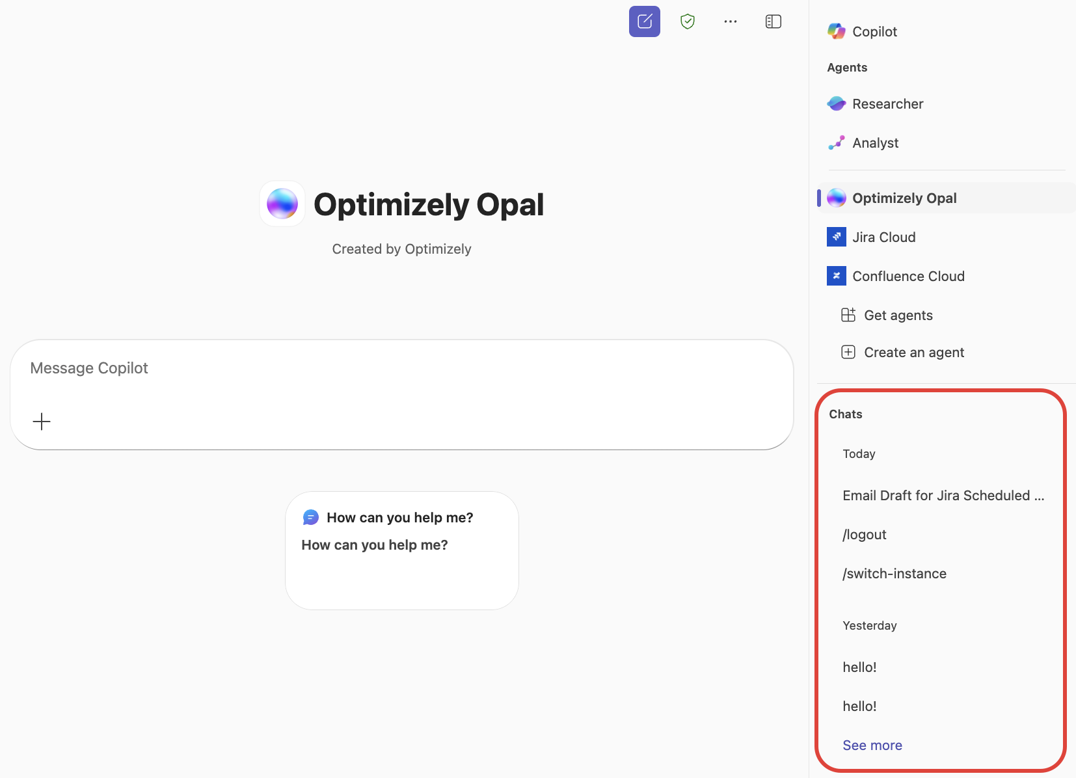1076x778 pixels.
Task: Click the green security shield icon
Action: pos(688,21)
